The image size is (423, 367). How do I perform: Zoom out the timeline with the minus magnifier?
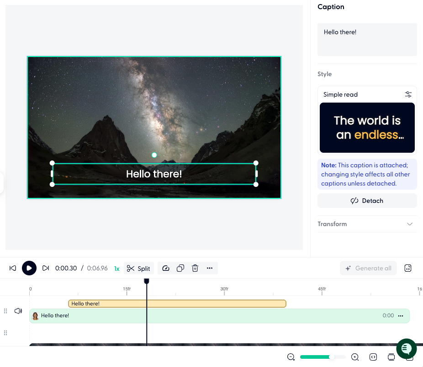coord(291,357)
